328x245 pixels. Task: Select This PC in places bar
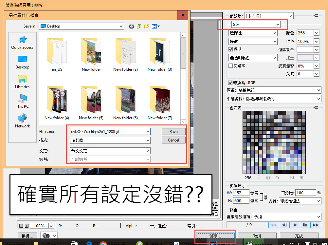[x=22, y=101]
